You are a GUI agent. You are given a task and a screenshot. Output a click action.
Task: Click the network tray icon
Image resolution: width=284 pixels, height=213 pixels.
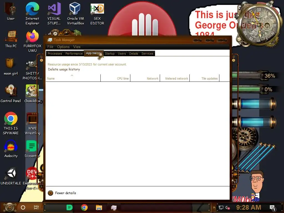221,207
